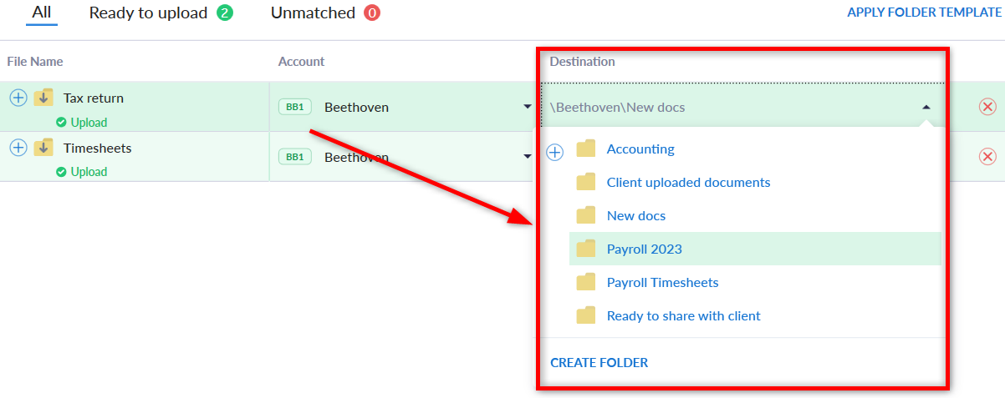Pick the Payroll 2023 folder
The image size is (1005, 398).
point(644,249)
